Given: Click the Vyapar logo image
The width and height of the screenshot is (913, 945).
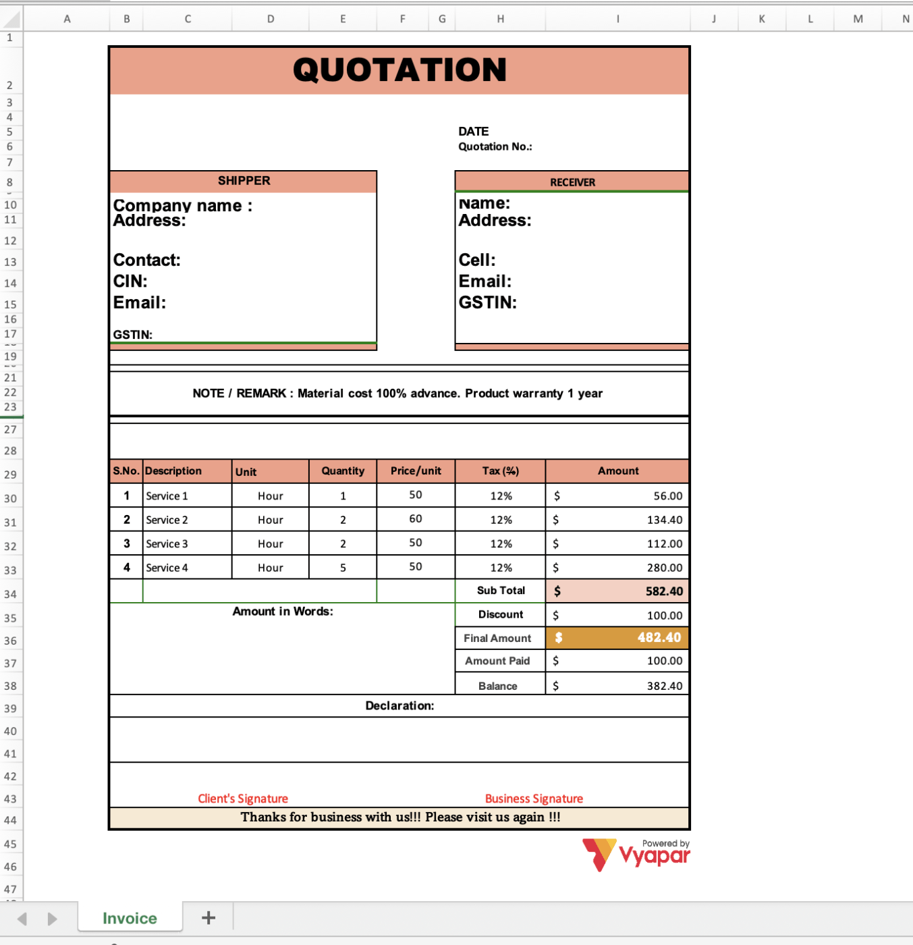Looking at the screenshot, I should coord(636,855).
